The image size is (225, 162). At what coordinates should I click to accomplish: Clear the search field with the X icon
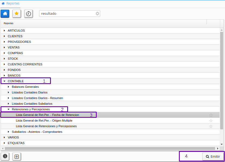pyautogui.click(x=97, y=13)
